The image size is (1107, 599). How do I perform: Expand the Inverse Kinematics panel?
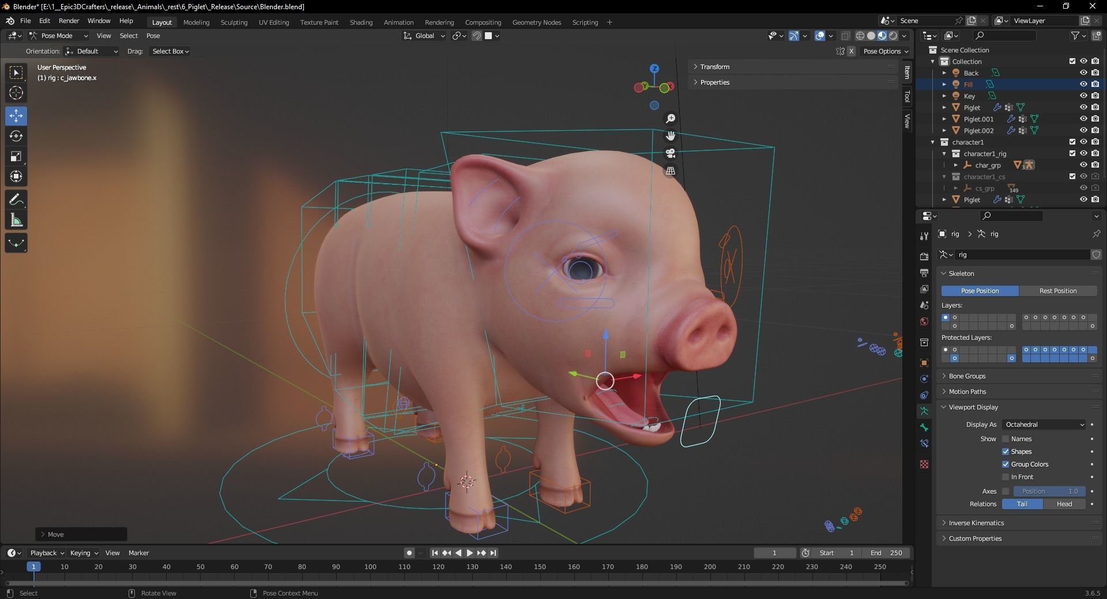pyautogui.click(x=1019, y=523)
